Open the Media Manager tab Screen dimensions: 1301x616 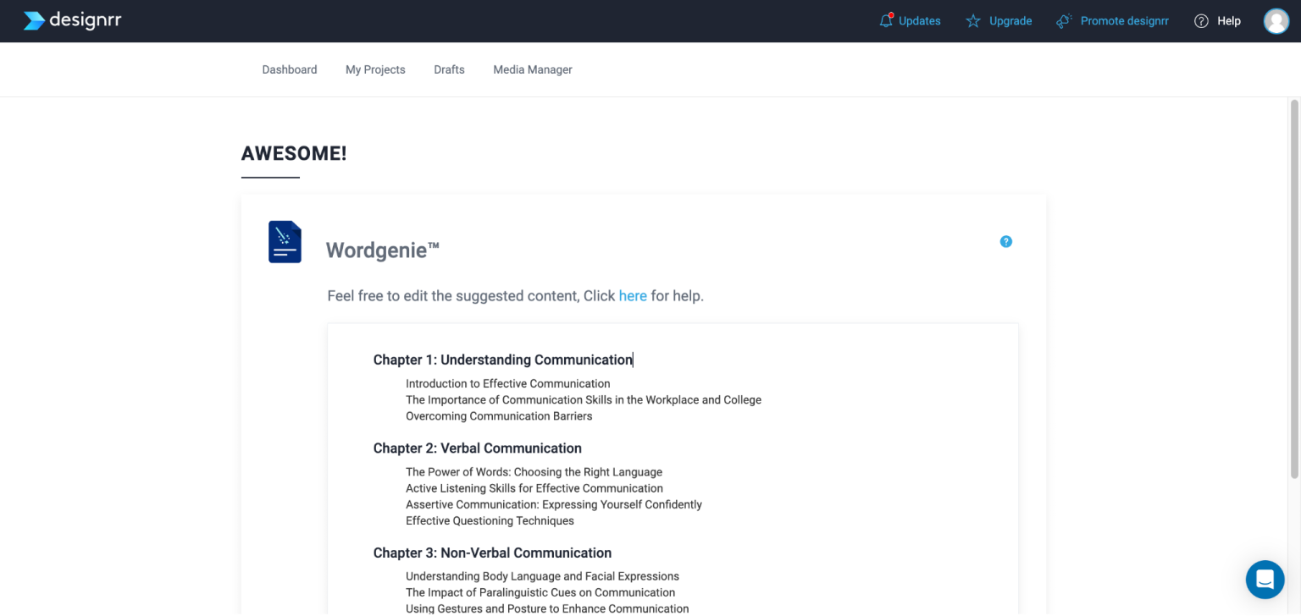click(x=533, y=69)
